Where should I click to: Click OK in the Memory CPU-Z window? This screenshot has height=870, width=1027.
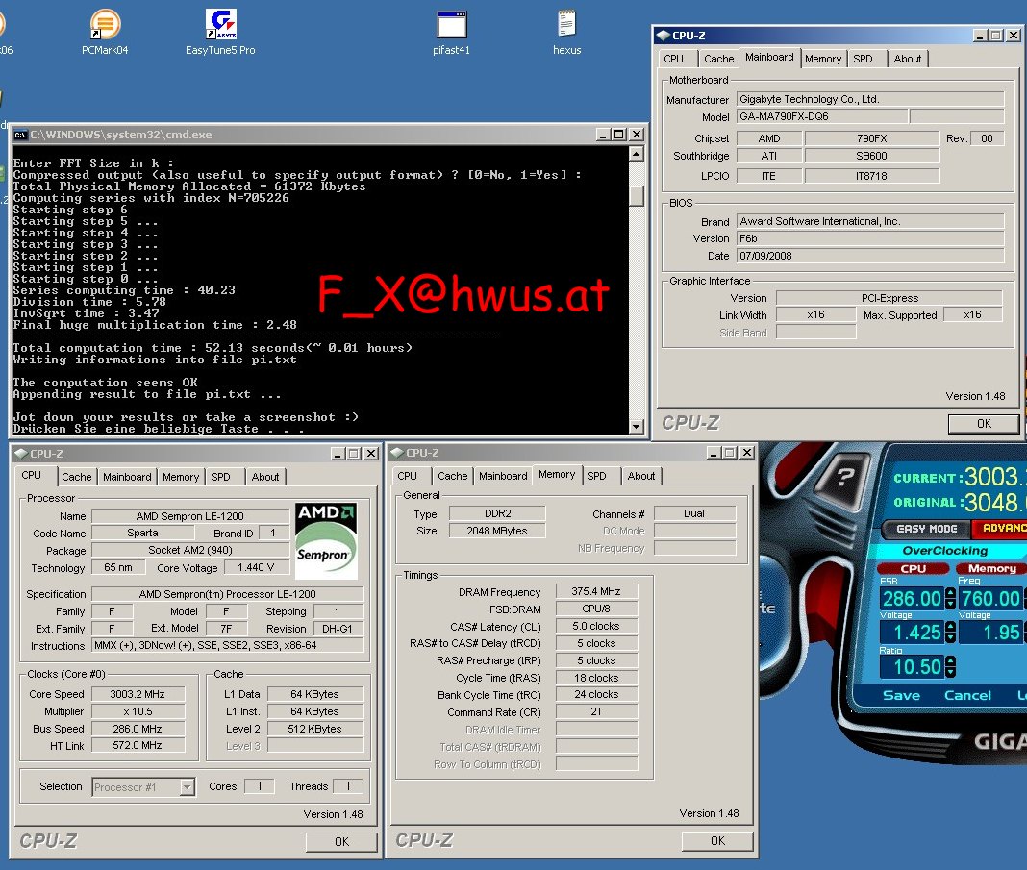(x=718, y=840)
